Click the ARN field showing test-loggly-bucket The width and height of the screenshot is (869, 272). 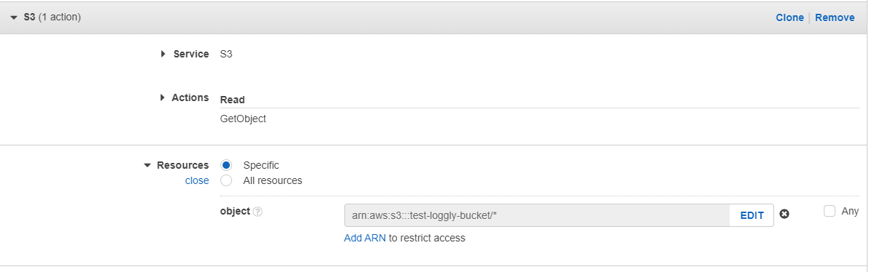[x=537, y=215]
